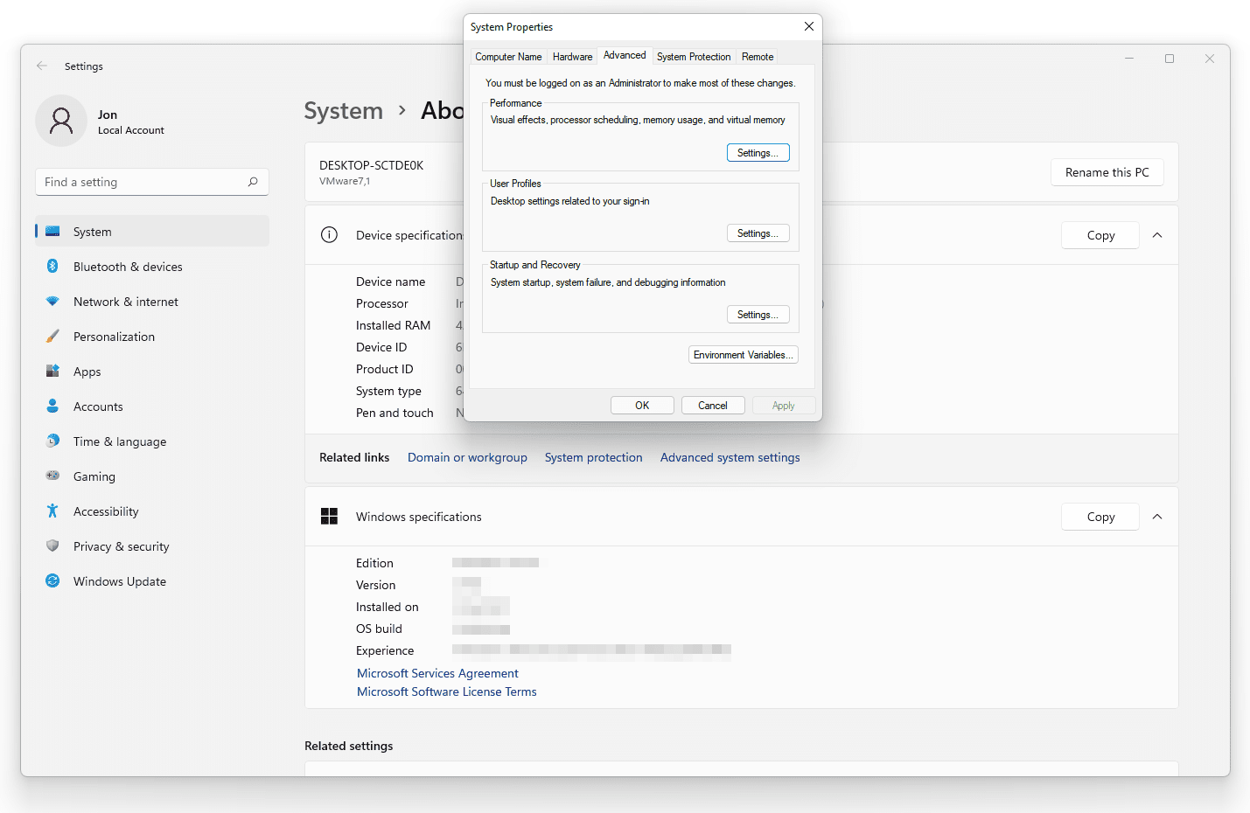Collapse the Device specifications section chevron

coord(1157,235)
